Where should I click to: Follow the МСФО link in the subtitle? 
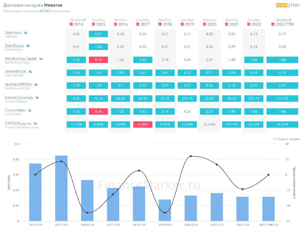[45, 11]
